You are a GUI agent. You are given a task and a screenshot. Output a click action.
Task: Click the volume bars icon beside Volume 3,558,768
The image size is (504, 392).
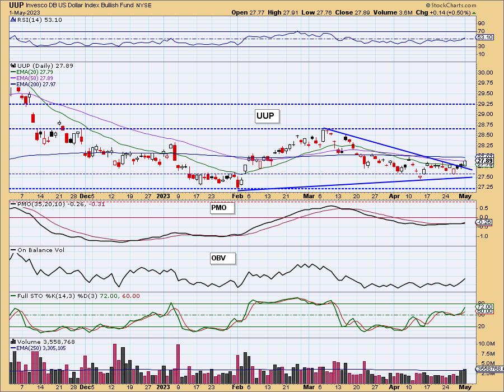13,342
